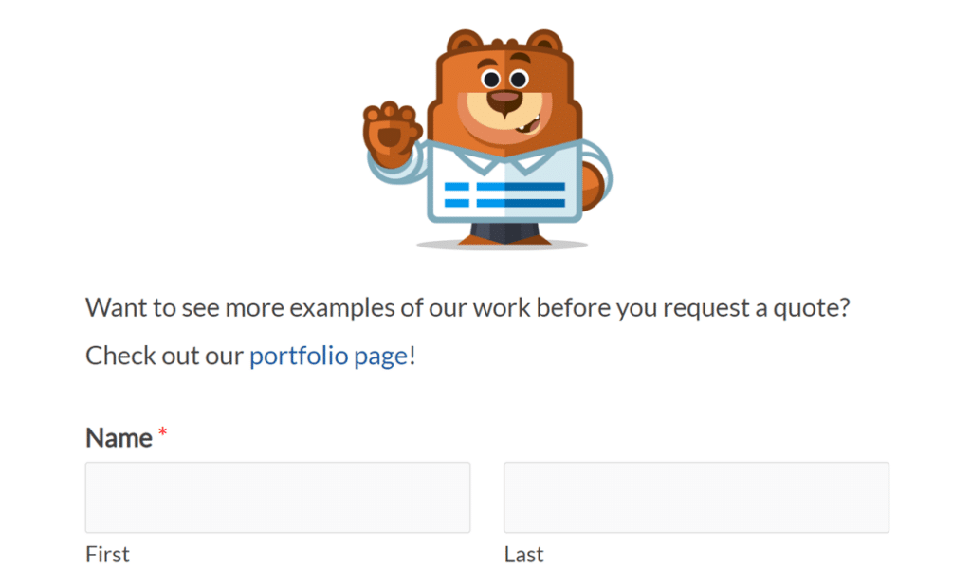
Task: Click the First sublabel under the input
Action: click(107, 555)
